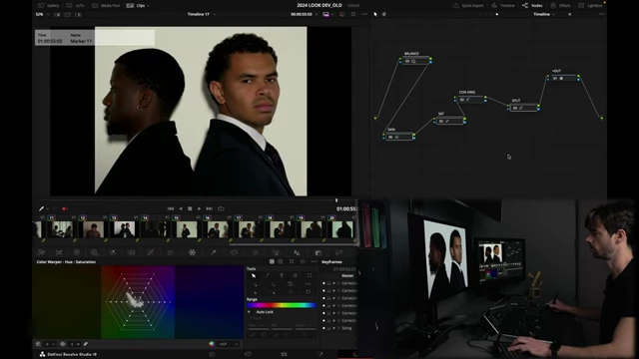639x359 pixels.
Task: Choose the Select arrow tool in Color Warper Tools
Action: [254, 275]
